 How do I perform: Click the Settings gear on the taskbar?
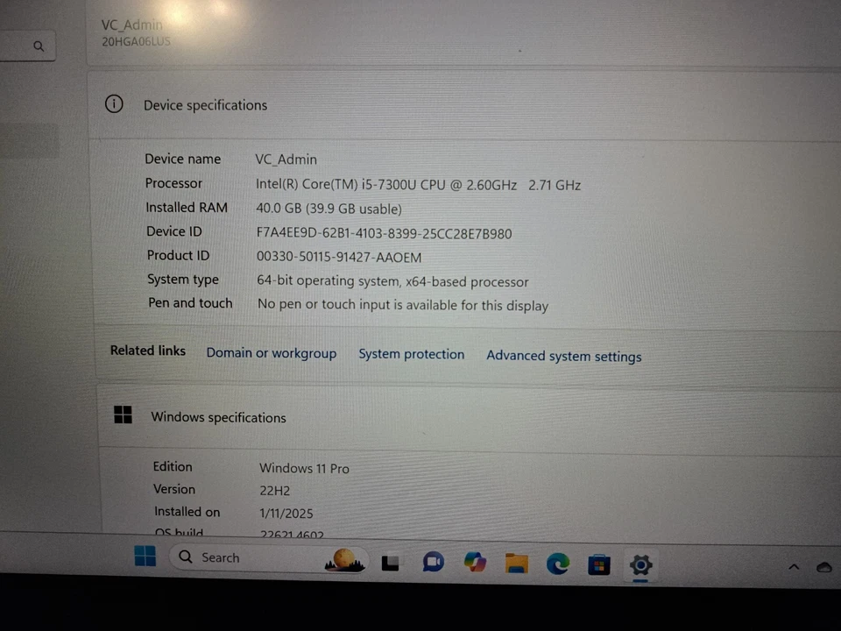[x=640, y=565]
